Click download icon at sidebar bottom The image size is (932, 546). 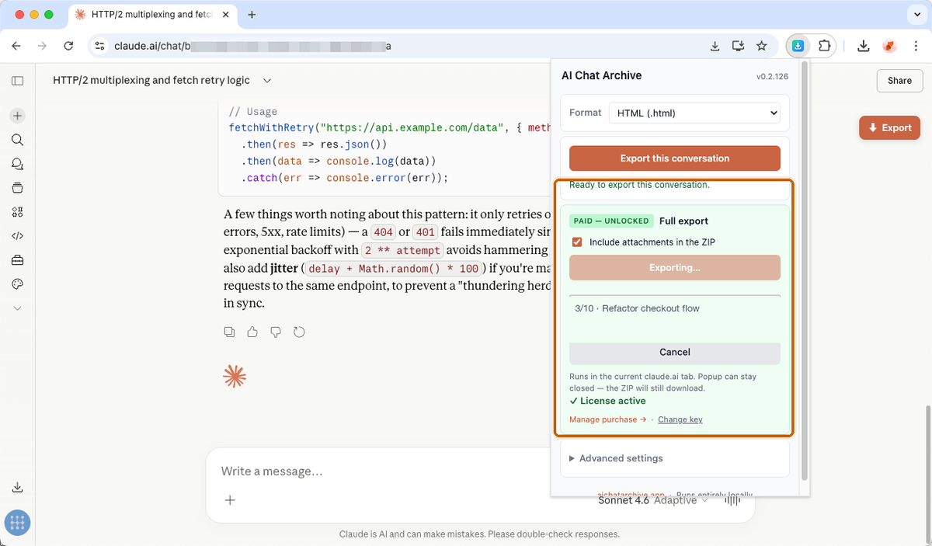[17, 487]
